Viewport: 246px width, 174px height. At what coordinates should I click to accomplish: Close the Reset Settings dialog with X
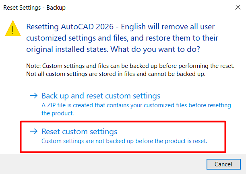(x=235, y=7)
